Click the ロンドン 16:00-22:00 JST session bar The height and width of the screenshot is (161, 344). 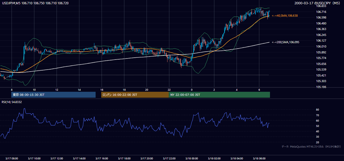point(135,95)
